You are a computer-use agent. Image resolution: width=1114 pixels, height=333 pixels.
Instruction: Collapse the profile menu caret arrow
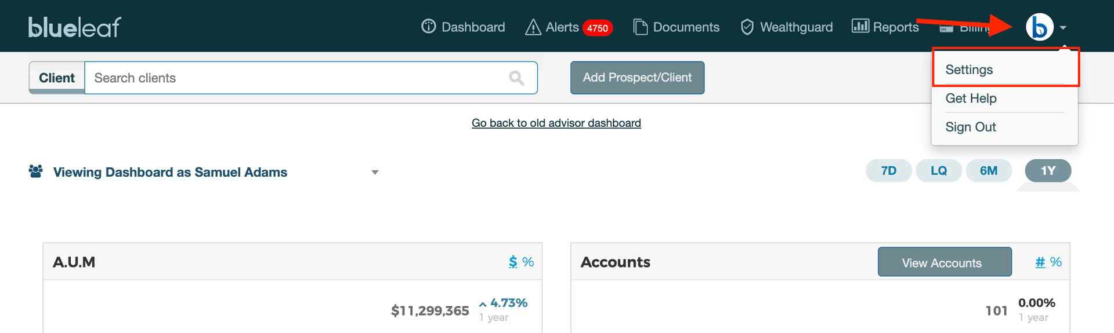click(x=1063, y=28)
